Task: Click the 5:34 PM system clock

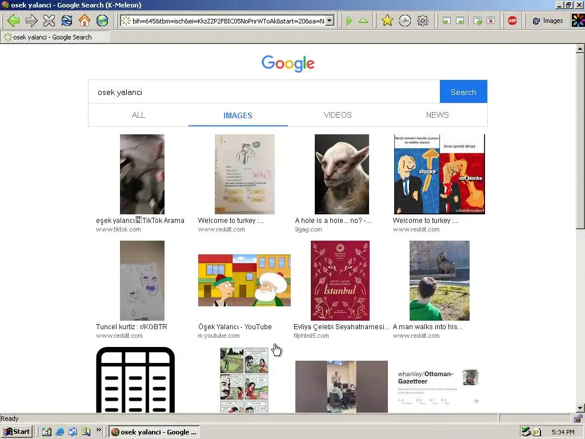Action: [x=563, y=432]
